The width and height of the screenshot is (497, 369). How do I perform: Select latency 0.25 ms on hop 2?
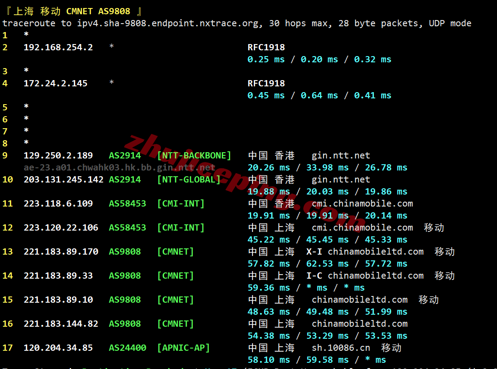point(266,59)
